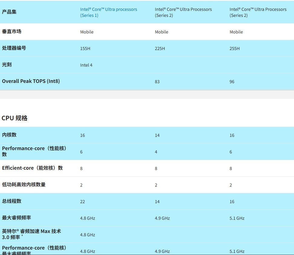Click the Overall Peak TOPS value 83
The image size is (294, 255).
point(157,82)
